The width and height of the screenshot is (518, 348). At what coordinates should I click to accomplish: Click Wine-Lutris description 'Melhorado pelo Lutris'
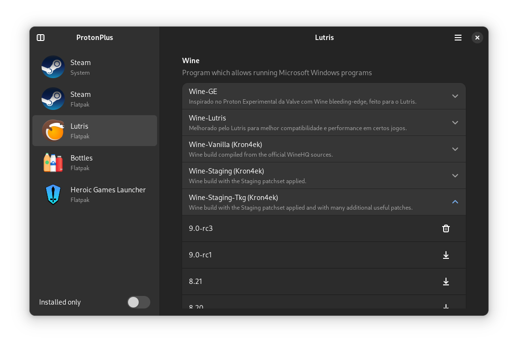pos(298,128)
